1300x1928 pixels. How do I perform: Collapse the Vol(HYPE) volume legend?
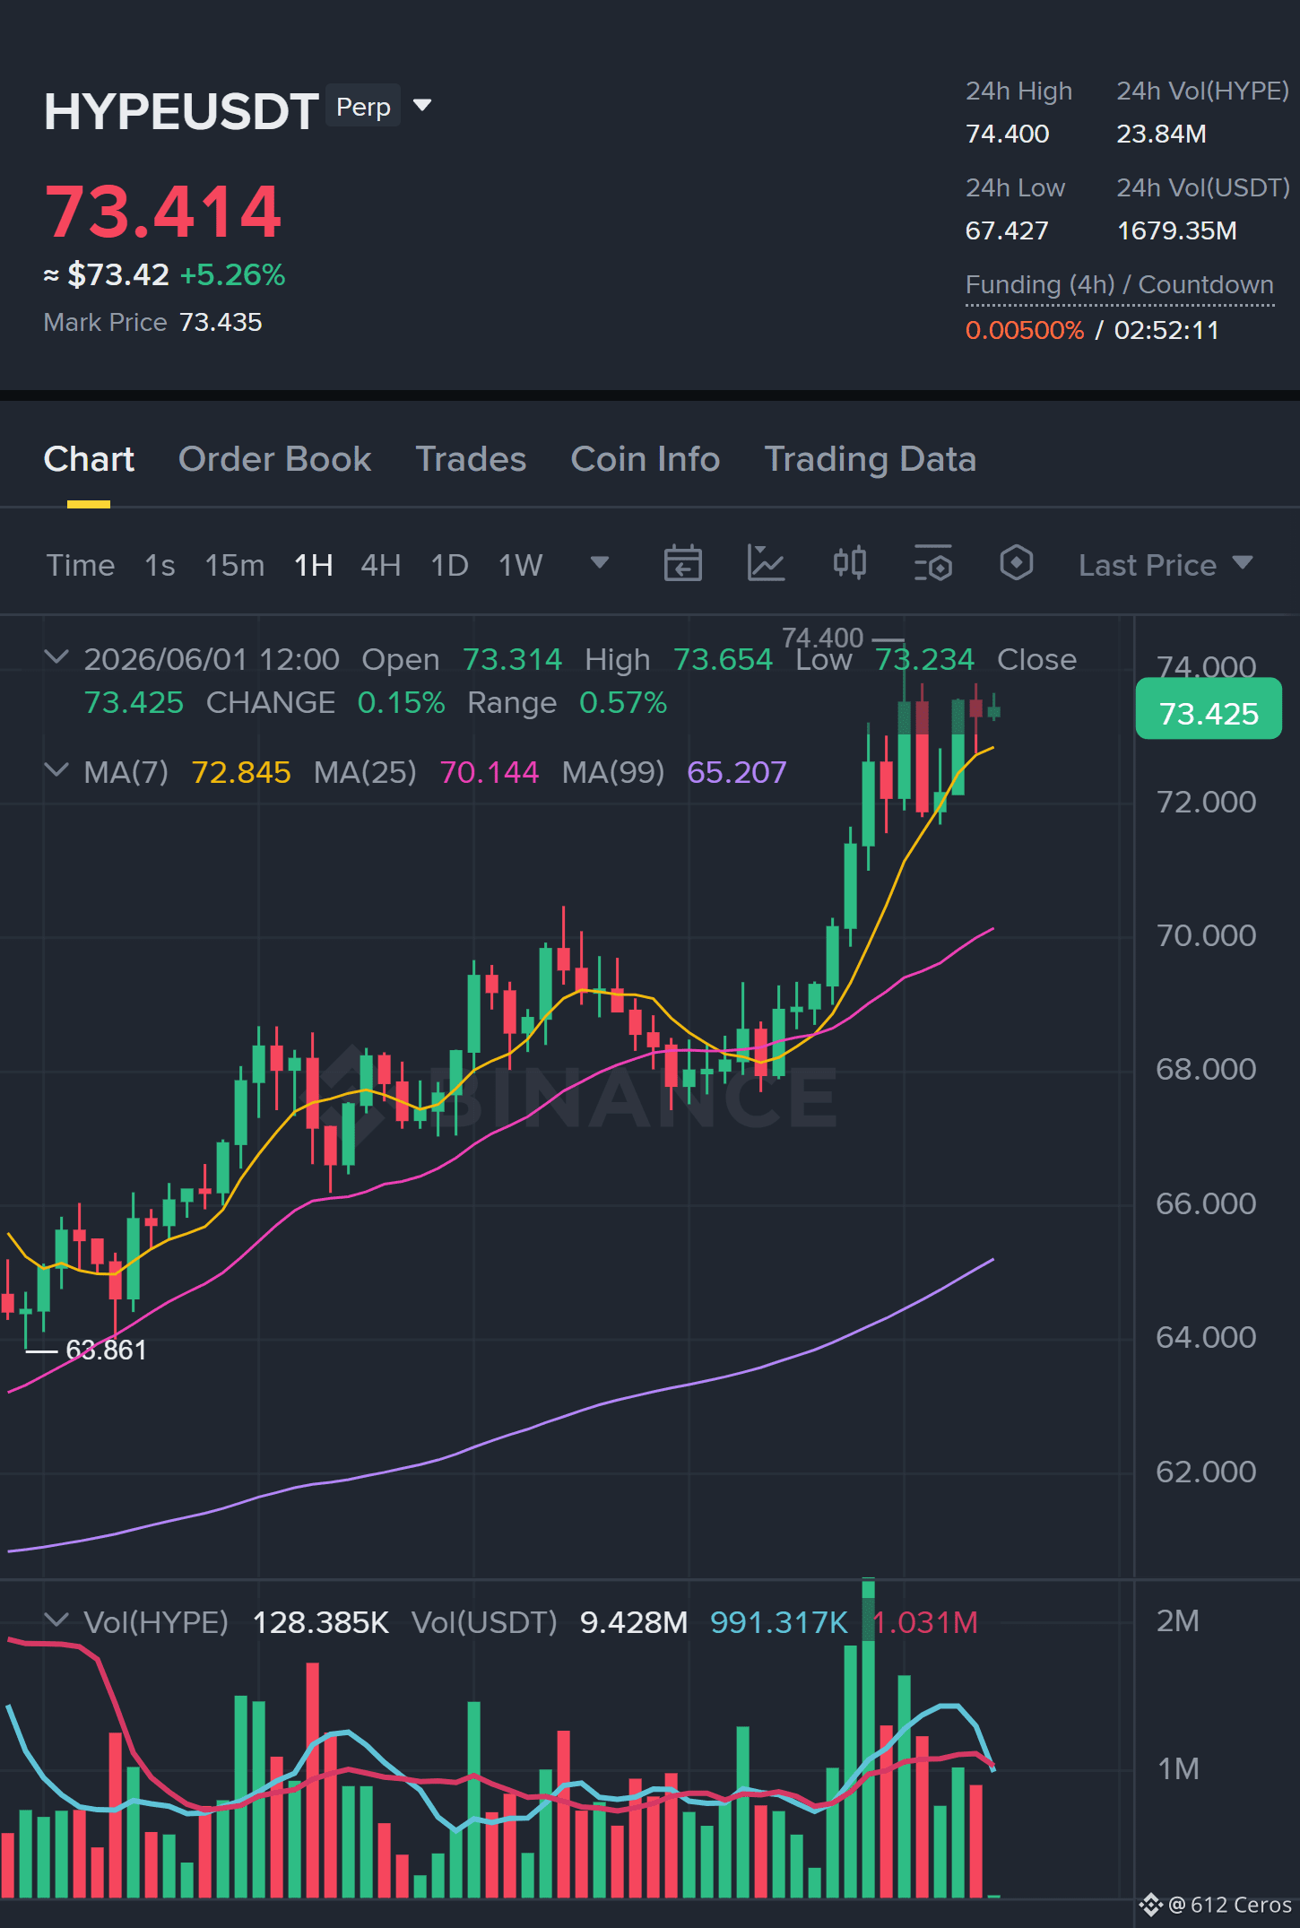pos(56,1621)
